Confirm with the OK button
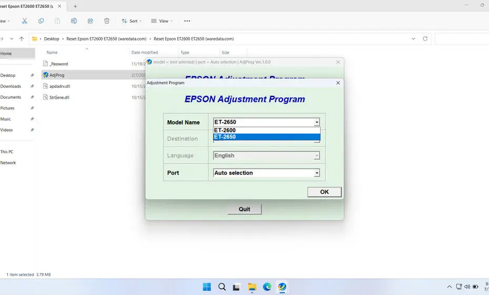 (x=324, y=192)
